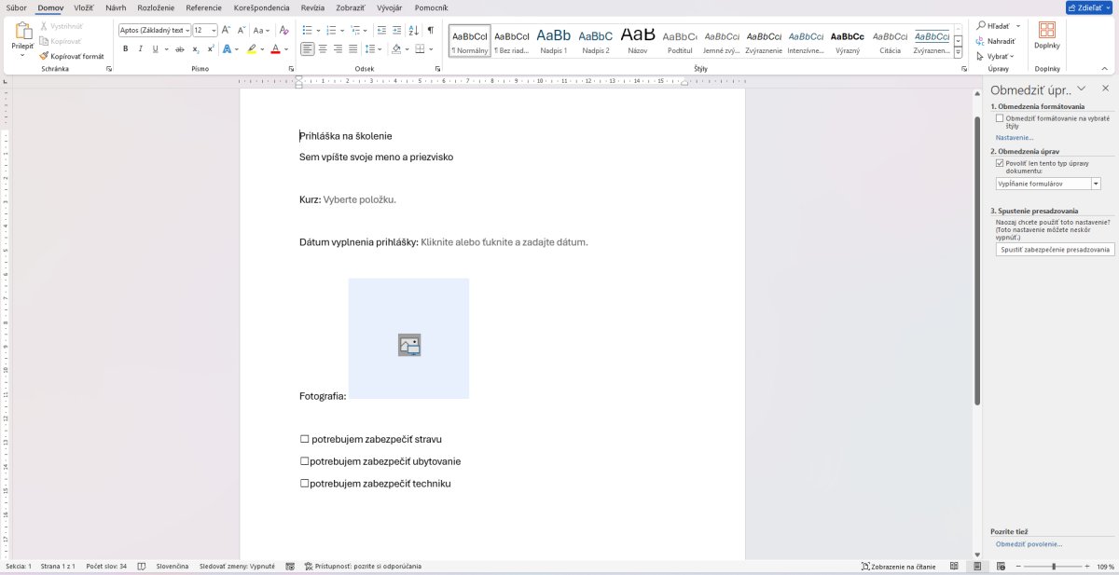This screenshot has height=575, width=1119.
Task: Collapse the ribbon chevron
Action: pyautogui.click(x=1105, y=69)
